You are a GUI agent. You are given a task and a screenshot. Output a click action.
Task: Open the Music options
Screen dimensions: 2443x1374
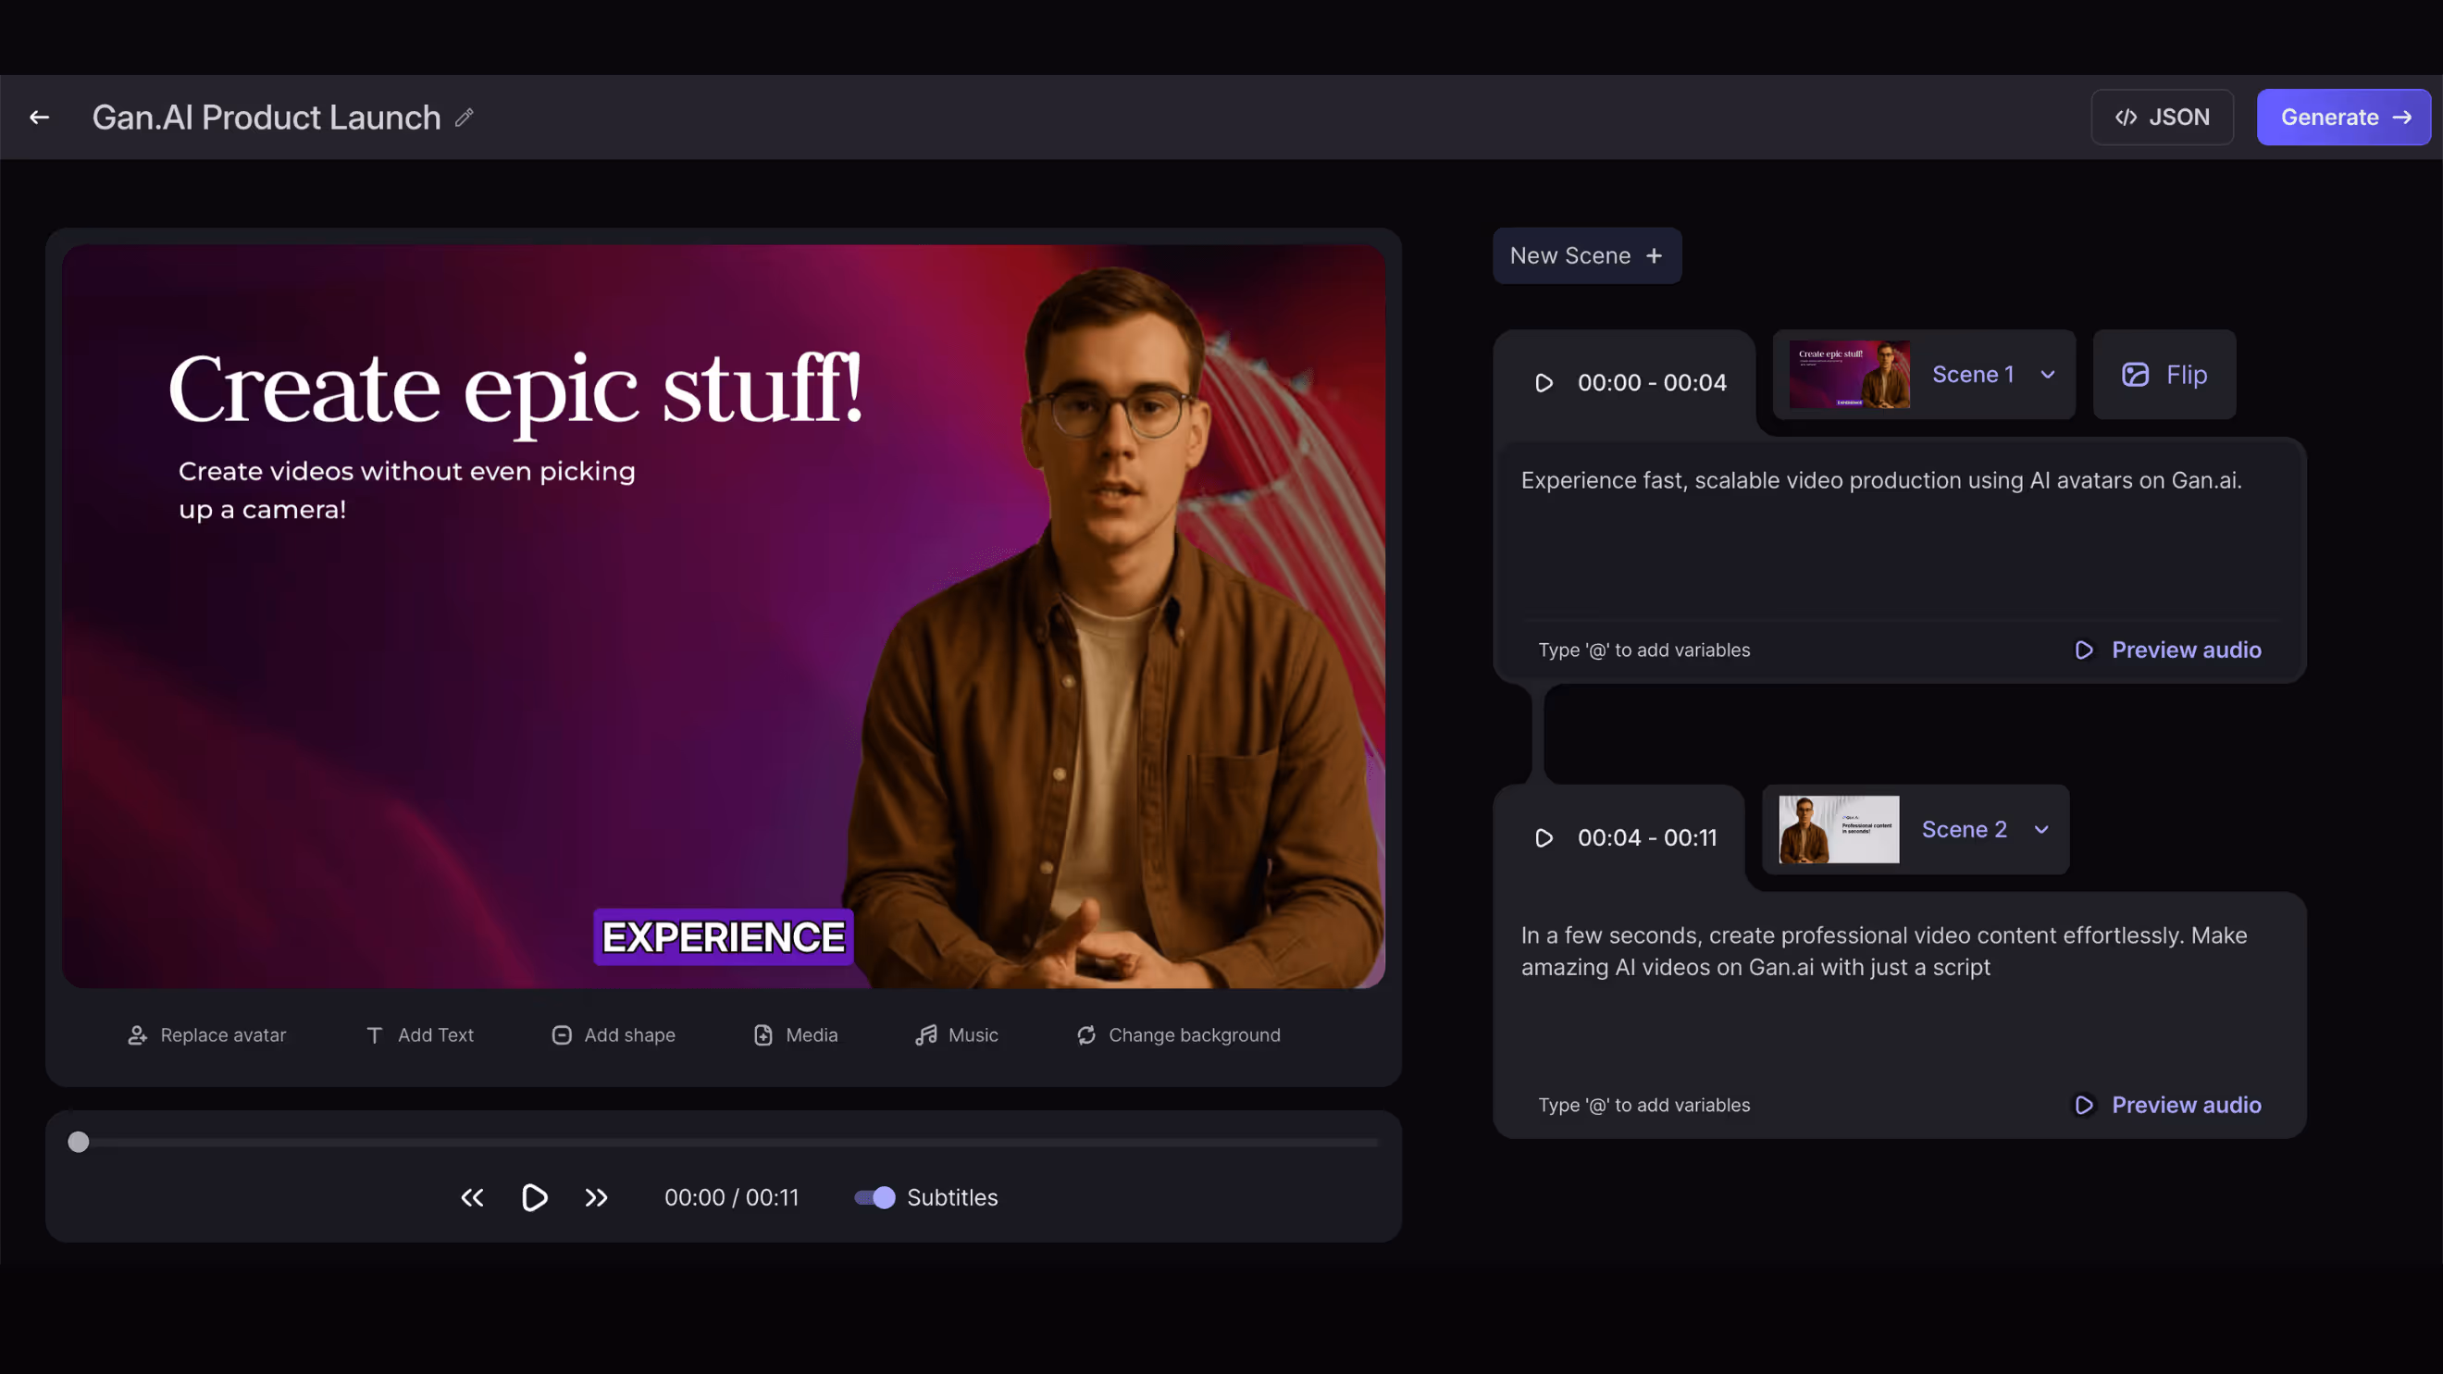pyautogui.click(x=957, y=1035)
